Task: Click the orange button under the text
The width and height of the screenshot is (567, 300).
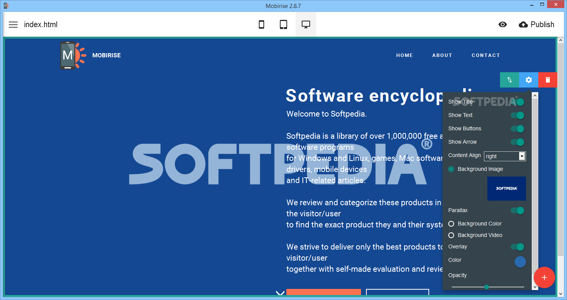Action: [x=324, y=292]
